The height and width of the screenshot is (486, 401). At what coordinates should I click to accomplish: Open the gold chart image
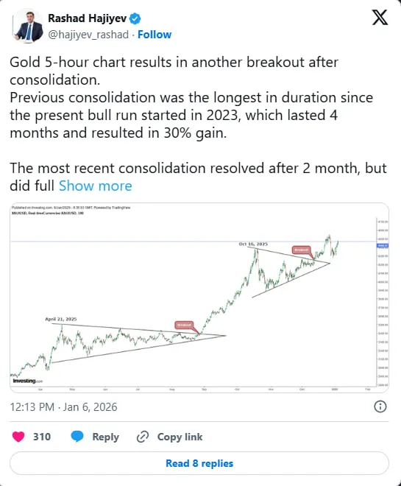coord(199,297)
